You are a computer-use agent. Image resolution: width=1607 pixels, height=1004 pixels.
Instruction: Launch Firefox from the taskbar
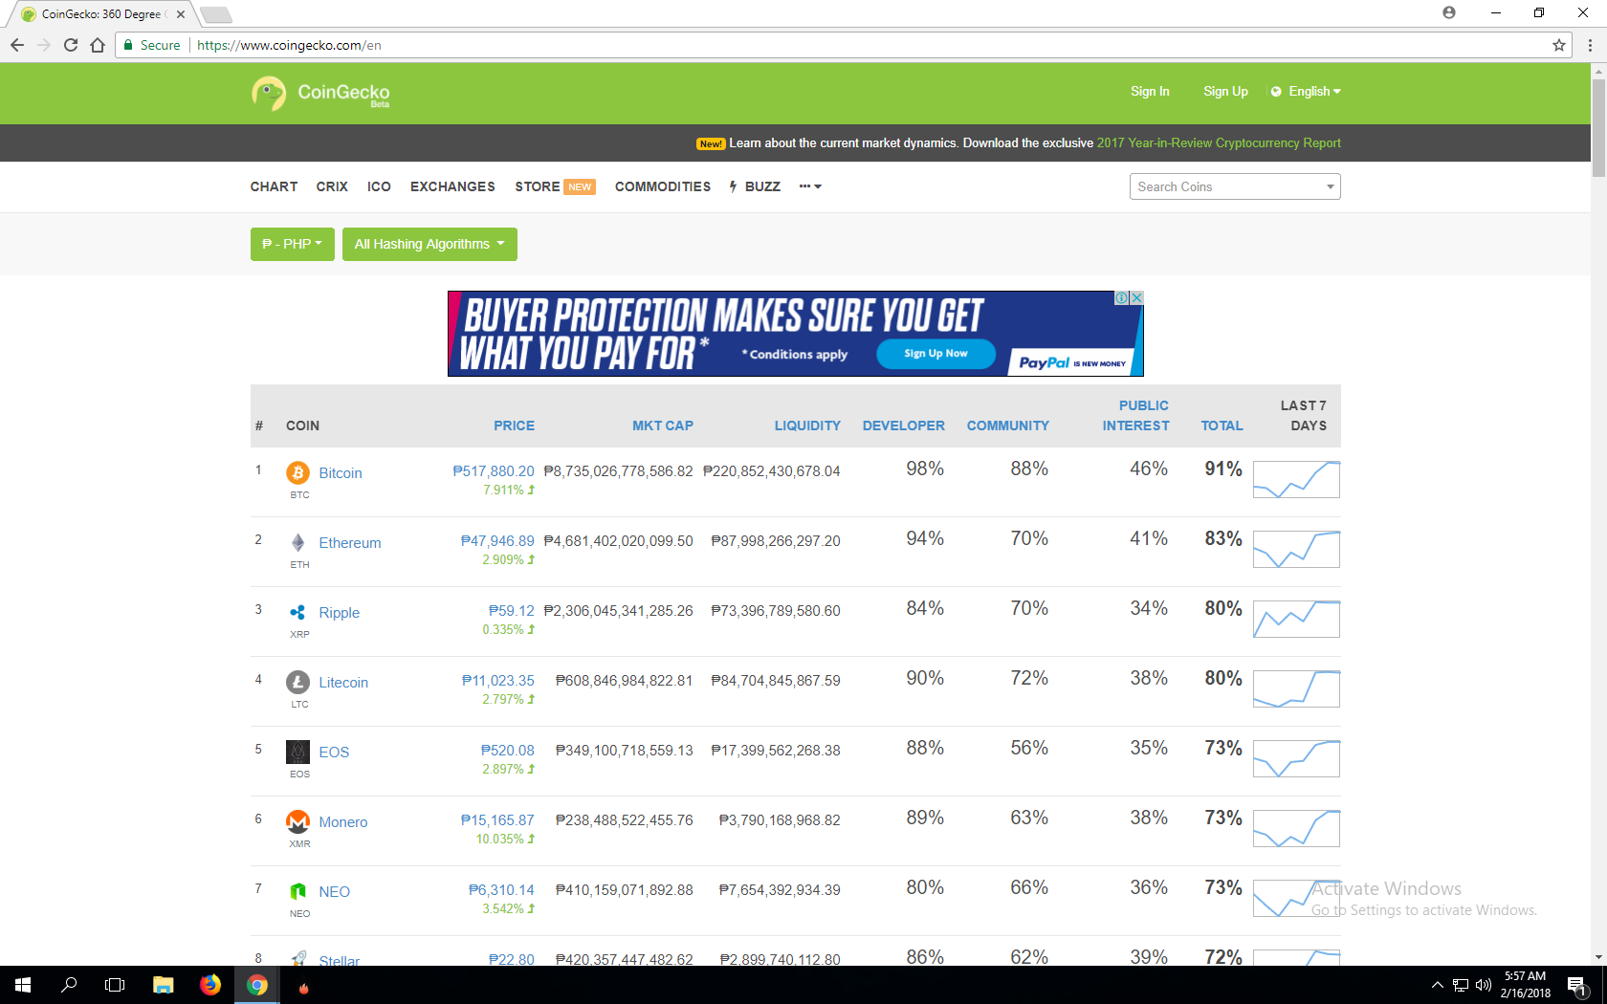click(210, 985)
